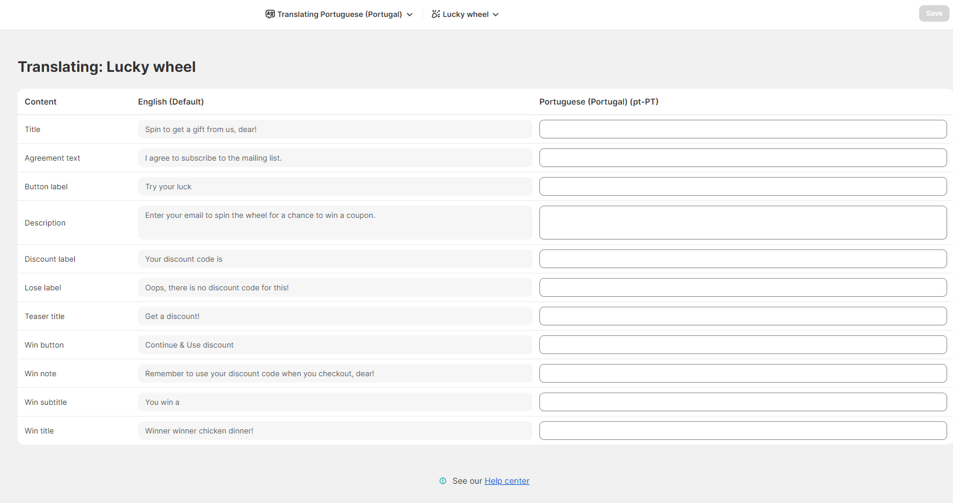Click 'Oops, there is no discount code for this!'
Screen dimensions: 953x503
tap(217, 288)
